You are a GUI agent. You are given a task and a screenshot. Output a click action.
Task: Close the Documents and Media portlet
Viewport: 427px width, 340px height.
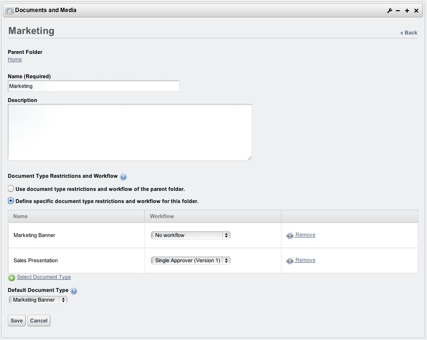(x=416, y=11)
